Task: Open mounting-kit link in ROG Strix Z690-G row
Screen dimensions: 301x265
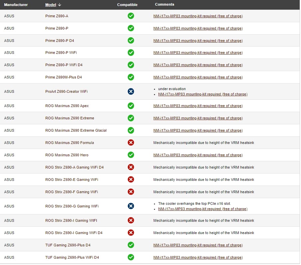Action: 203,209
